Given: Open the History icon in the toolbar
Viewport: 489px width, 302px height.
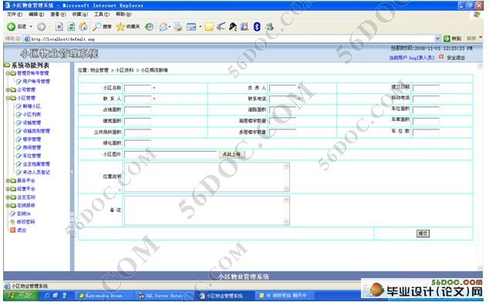Looking at the screenshot, I should click(x=150, y=27).
